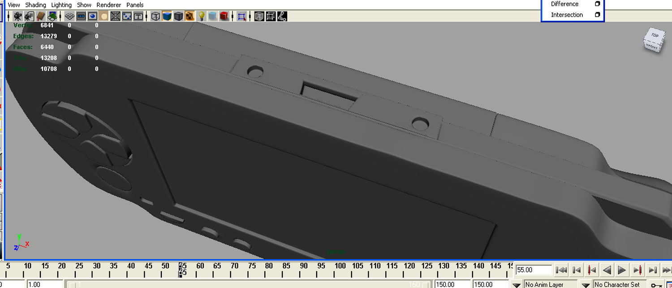Toggle X-Ray Active Components icon
Viewport: 672px width, 288px height.
coord(271,16)
